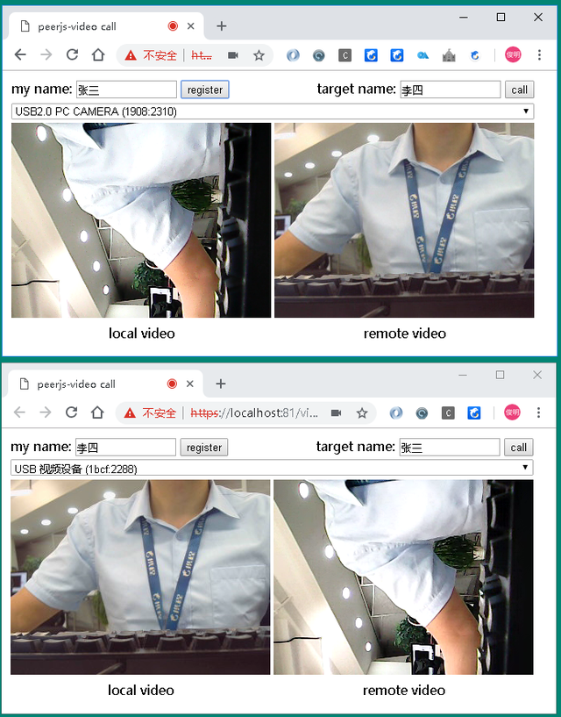This screenshot has height=717, width=561.
Task: Expand the USB 视频设备 camera dropdown
Action: point(272,469)
